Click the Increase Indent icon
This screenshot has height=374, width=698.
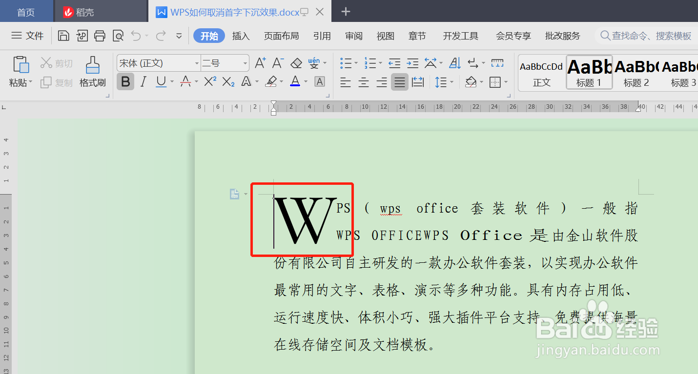pos(413,63)
